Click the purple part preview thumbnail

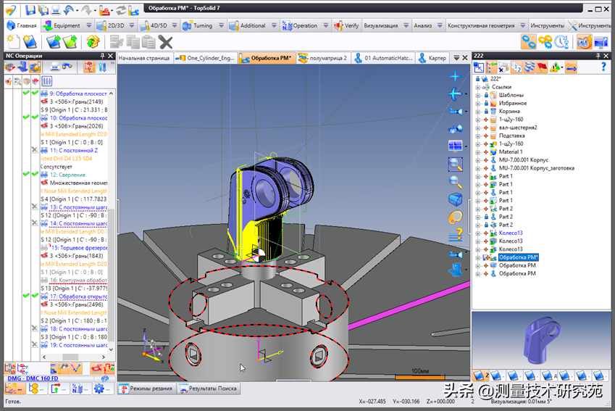click(543, 341)
